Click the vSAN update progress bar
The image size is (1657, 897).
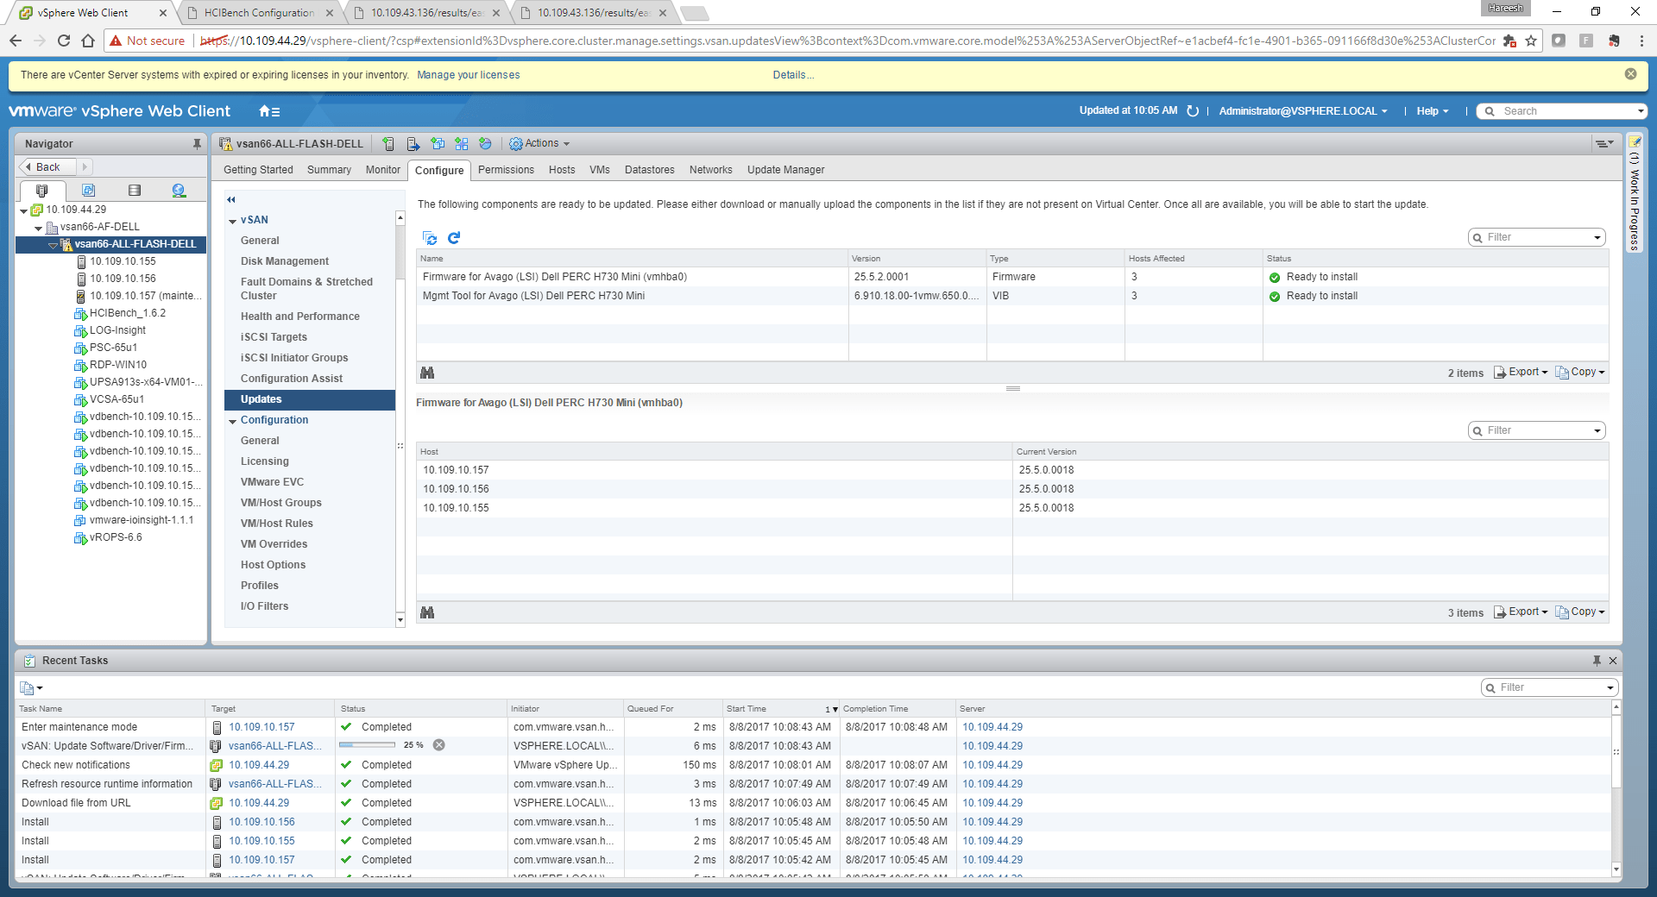(367, 745)
